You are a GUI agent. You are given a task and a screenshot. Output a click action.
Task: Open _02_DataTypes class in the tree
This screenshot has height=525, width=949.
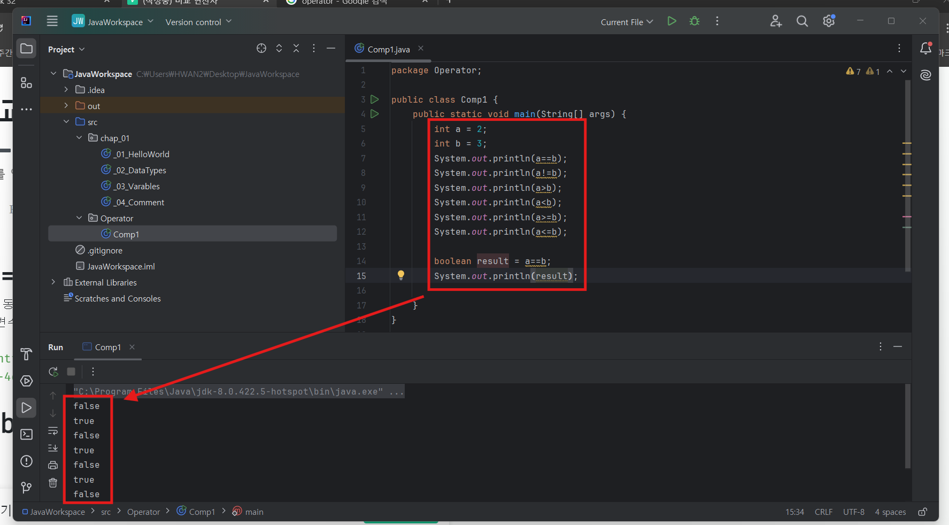(x=140, y=170)
